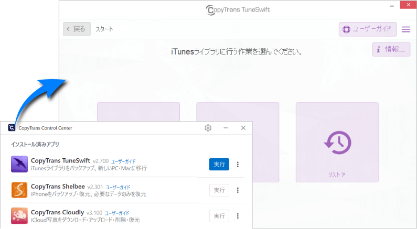Minimize the CopyTrans Control Center window
The width and height of the screenshot is (417, 229).
(x=226, y=128)
